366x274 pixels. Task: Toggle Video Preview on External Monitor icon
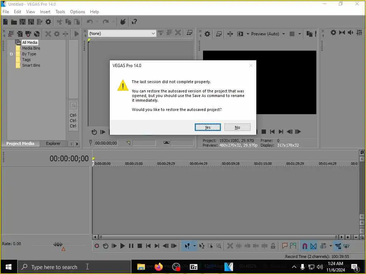219,34
